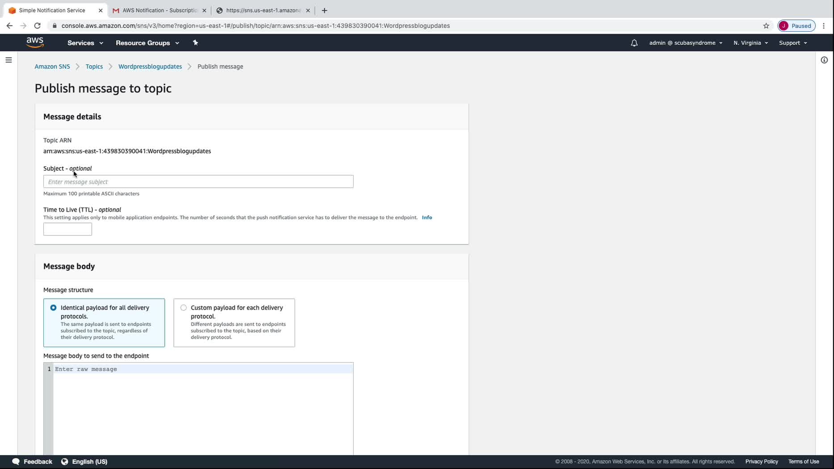Open the admin @ scubasyndrome account menu
The width and height of the screenshot is (834, 469).
[x=686, y=43]
